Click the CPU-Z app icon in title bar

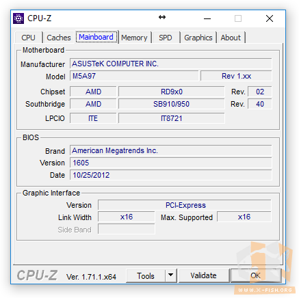point(18,18)
